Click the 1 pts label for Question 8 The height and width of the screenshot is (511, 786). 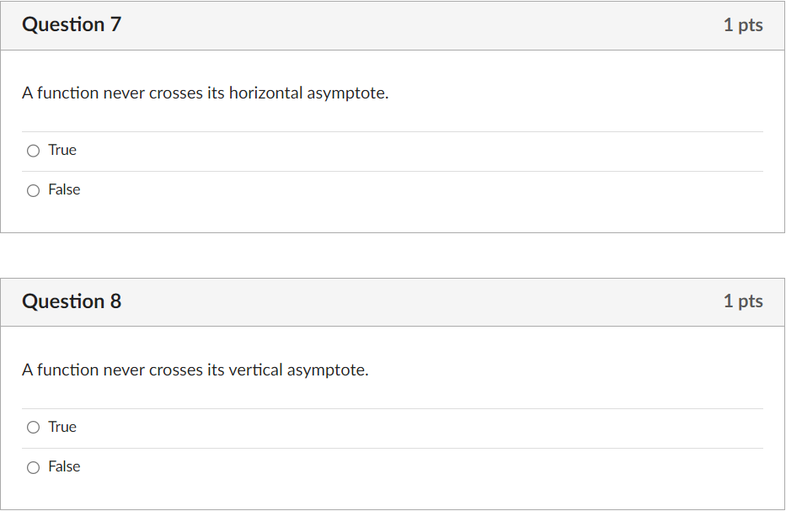[743, 301]
